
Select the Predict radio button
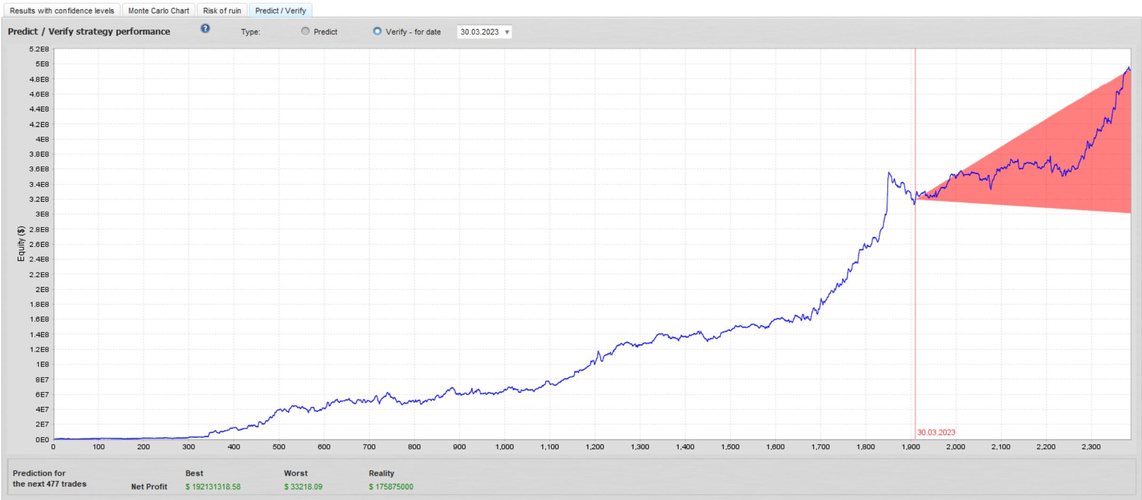coord(306,31)
